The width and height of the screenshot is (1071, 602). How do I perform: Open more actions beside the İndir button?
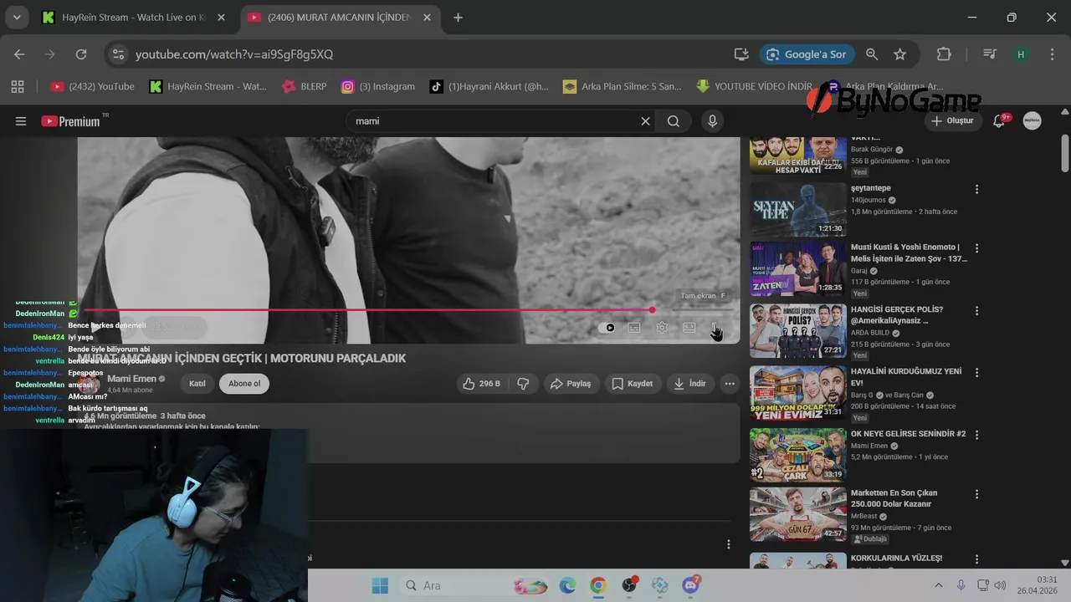click(x=730, y=384)
